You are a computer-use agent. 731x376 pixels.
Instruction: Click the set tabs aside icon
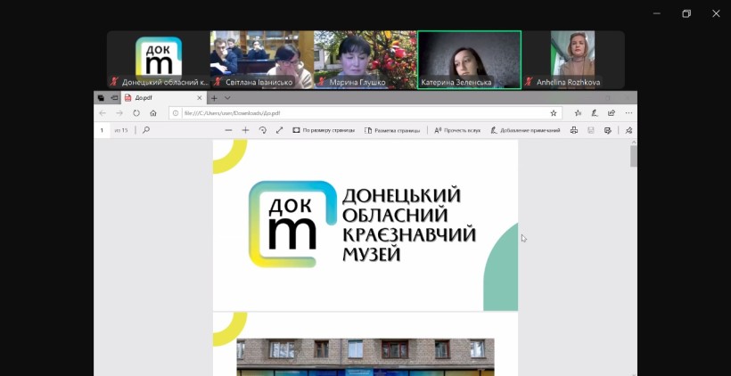point(114,98)
